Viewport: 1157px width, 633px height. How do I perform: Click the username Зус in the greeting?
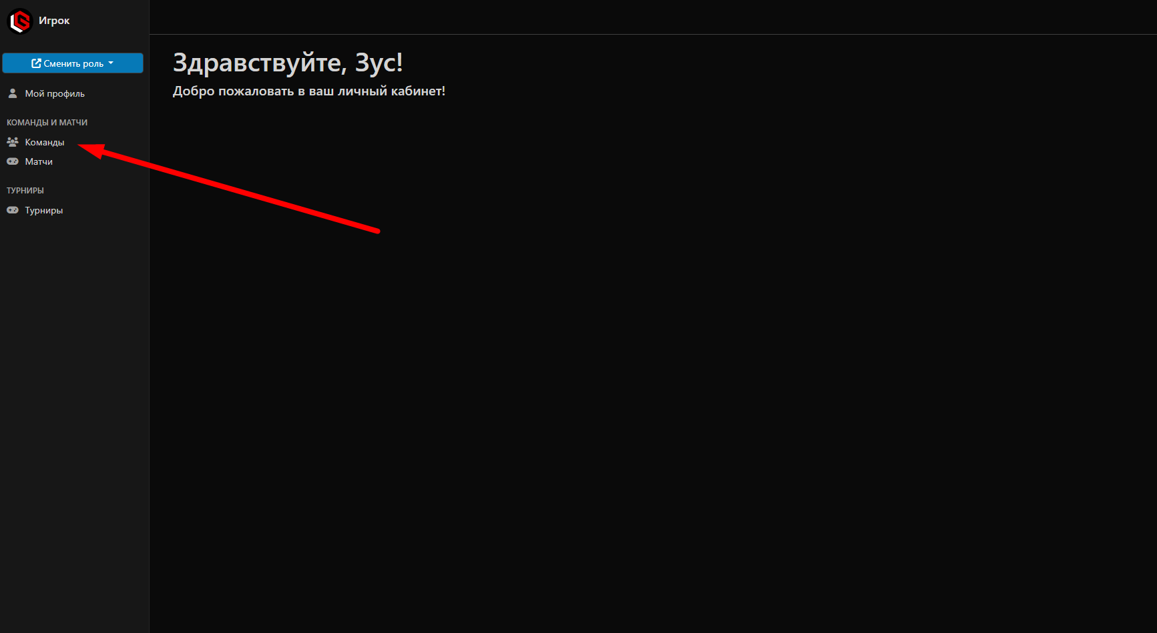(x=375, y=63)
